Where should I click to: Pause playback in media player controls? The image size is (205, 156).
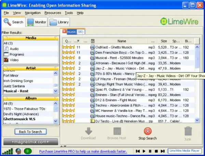pyautogui.click(x=150, y=151)
